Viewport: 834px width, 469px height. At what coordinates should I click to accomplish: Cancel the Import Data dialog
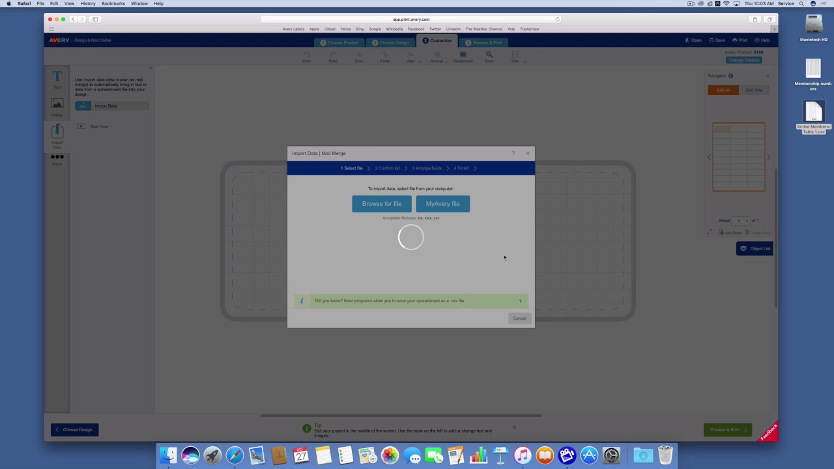click(519, 319)
